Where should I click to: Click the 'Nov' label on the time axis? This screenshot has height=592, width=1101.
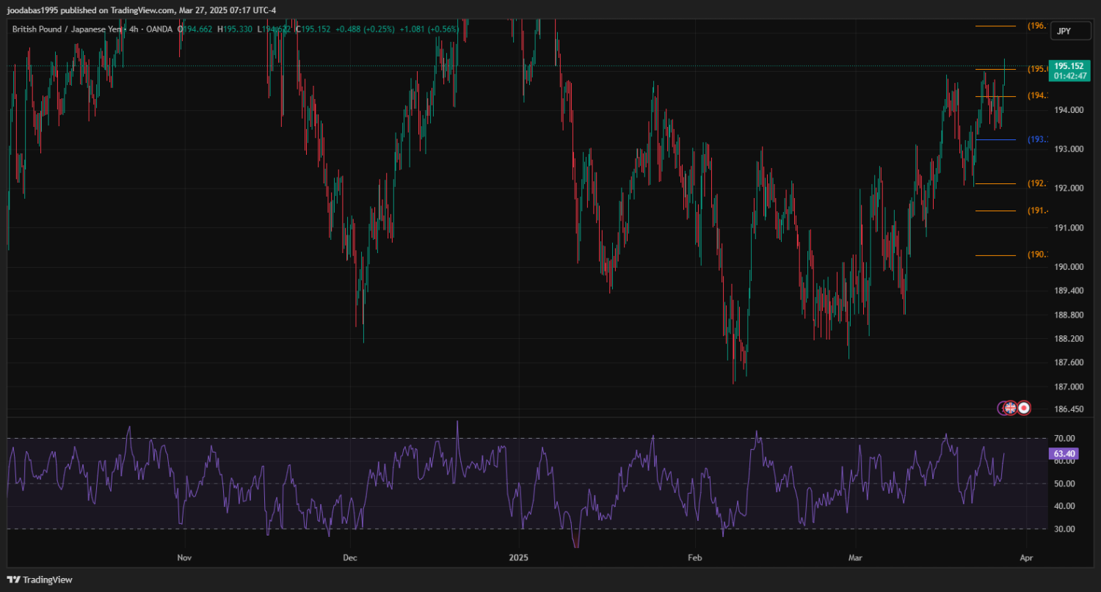tap(185, 558)
